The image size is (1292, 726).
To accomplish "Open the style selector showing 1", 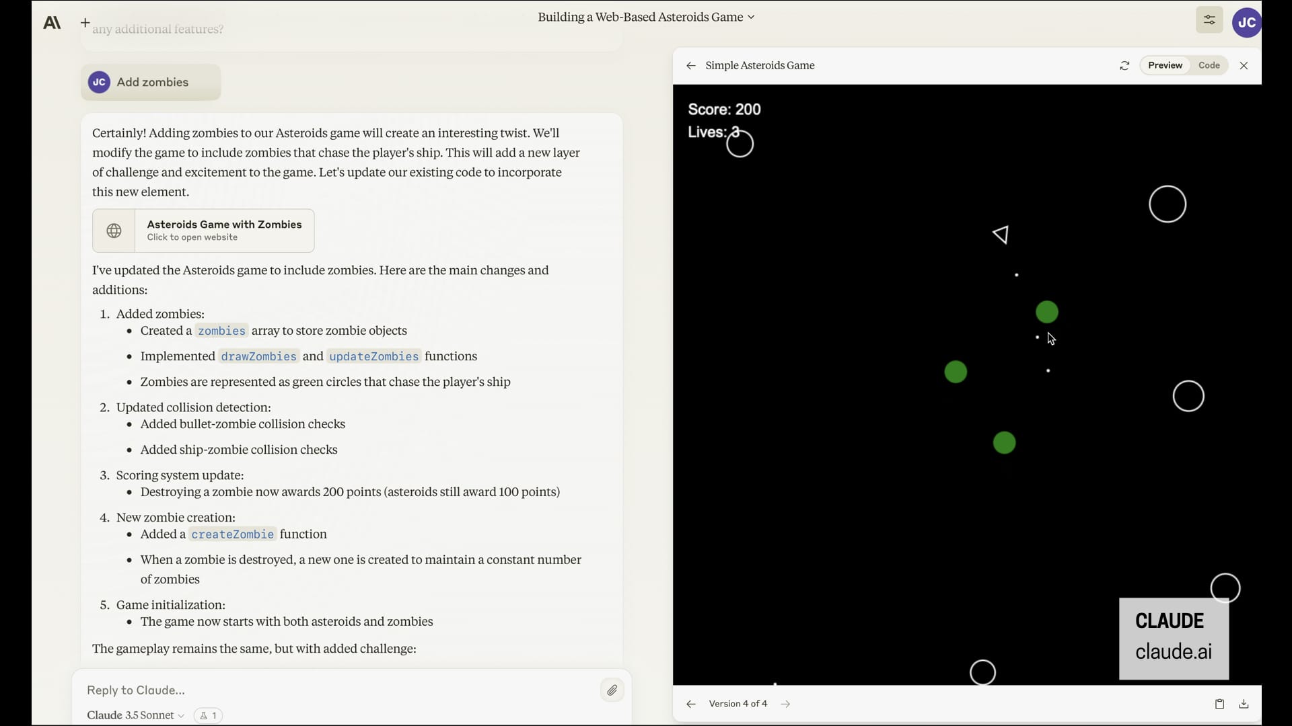I will click(208, 715).
